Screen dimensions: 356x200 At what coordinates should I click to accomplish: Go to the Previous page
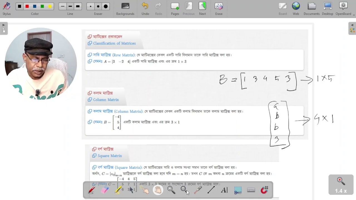189,9
